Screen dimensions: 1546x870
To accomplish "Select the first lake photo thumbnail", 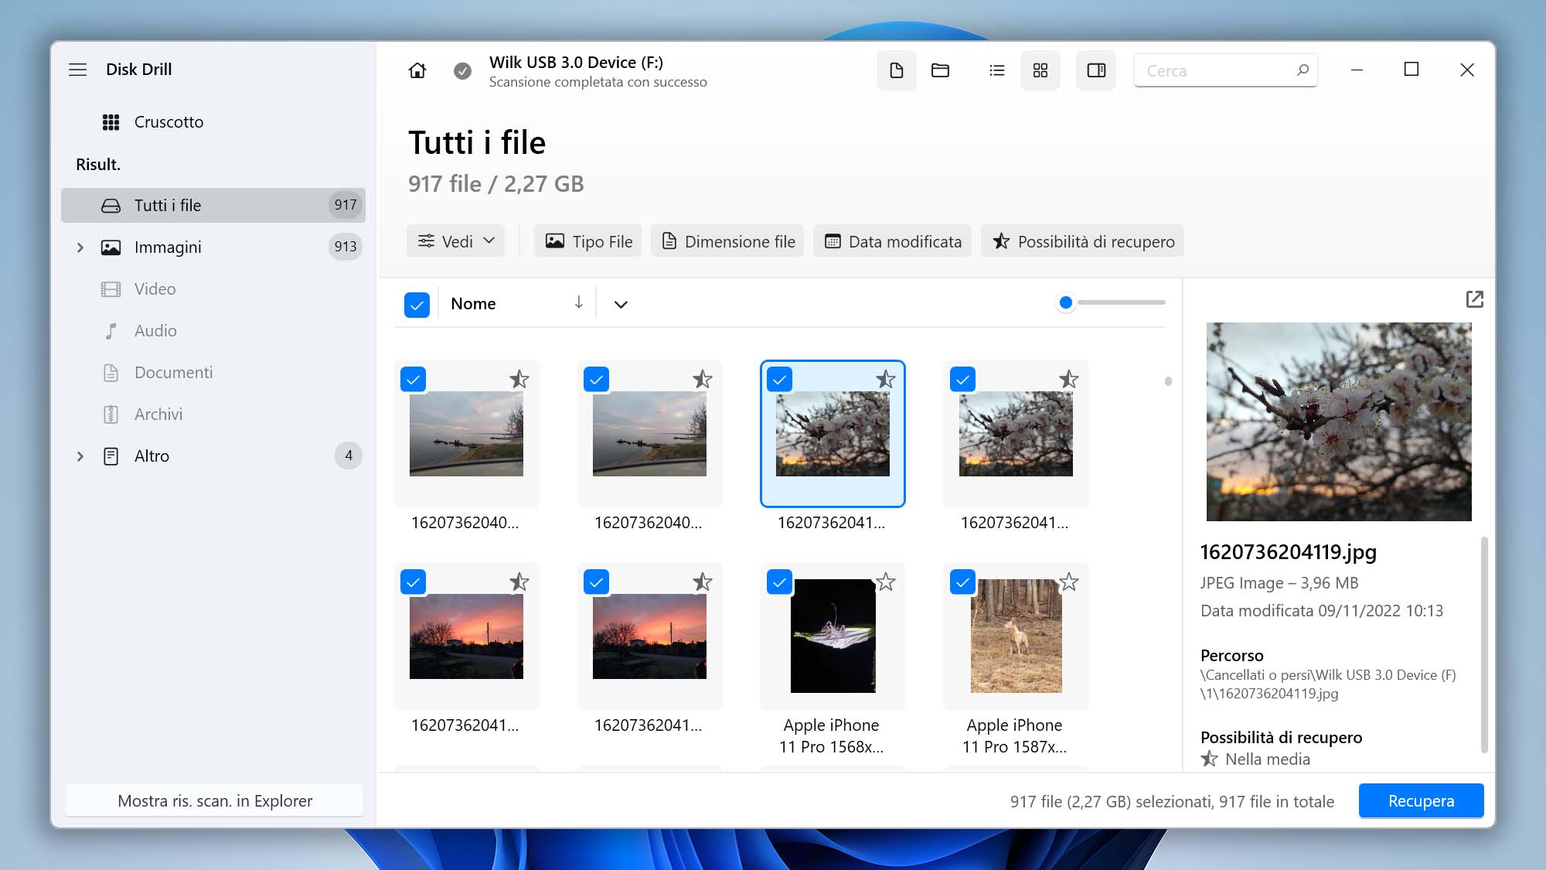I will (x=466, y=433).
